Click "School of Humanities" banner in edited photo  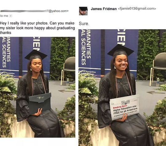(87, 73)
